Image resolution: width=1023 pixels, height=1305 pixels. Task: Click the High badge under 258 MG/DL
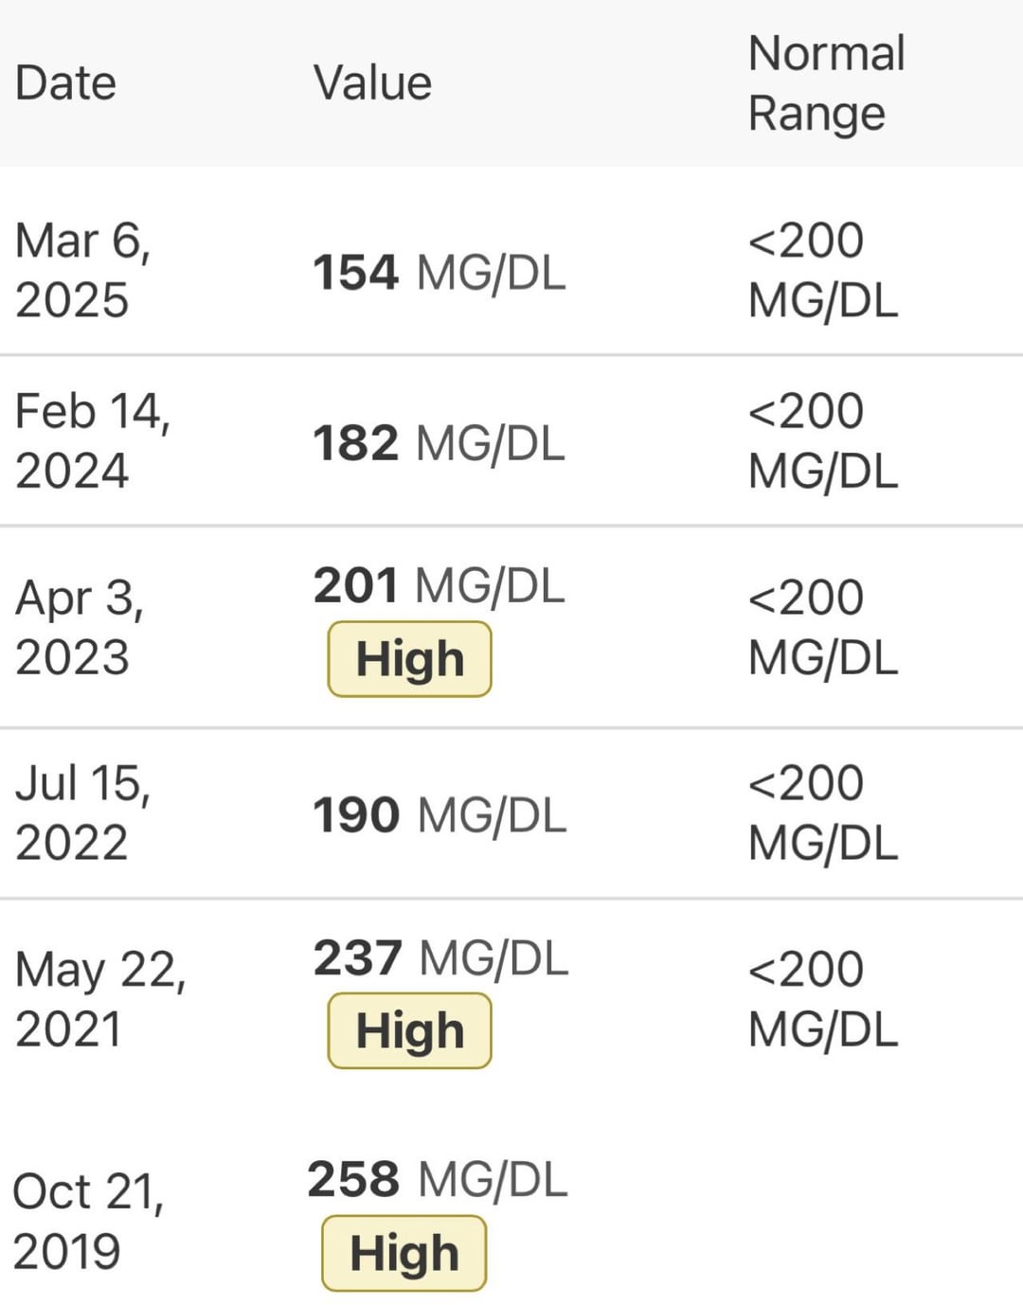[404, 1253]
